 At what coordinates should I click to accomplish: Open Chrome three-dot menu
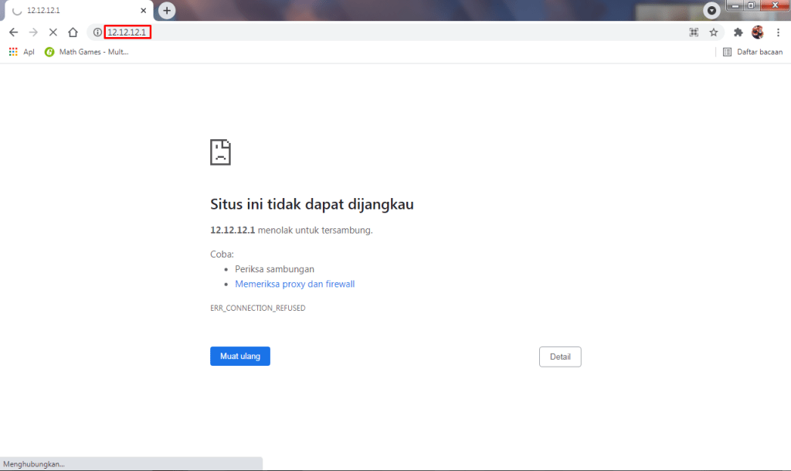coord(778,32)
